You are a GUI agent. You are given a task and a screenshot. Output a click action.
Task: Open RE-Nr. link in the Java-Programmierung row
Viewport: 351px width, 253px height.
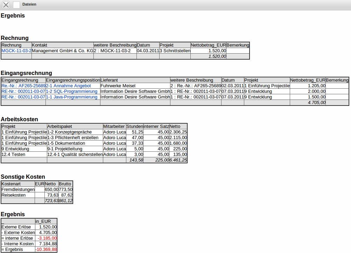click(23, 97)
